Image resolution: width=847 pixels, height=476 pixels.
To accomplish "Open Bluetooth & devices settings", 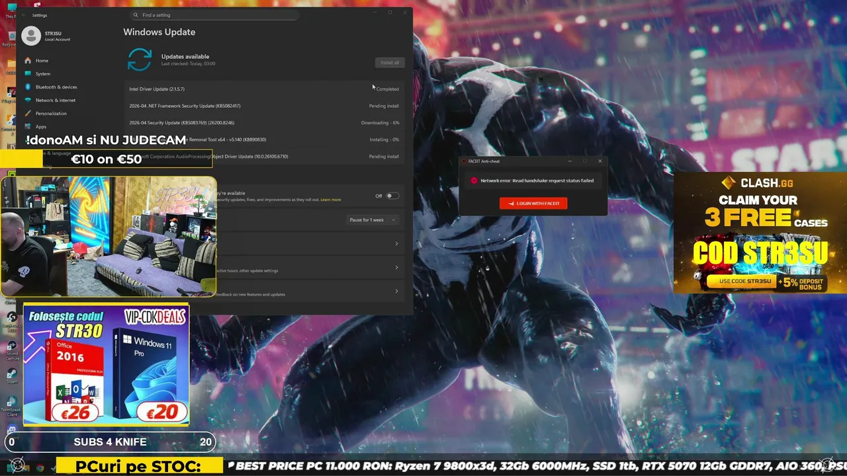I will (x=56, y=87).
